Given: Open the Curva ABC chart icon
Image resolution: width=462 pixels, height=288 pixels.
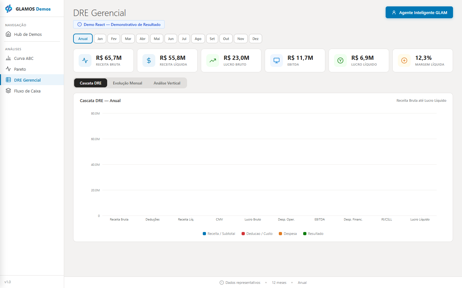Looking at the screenshot, I should point(8,58).
